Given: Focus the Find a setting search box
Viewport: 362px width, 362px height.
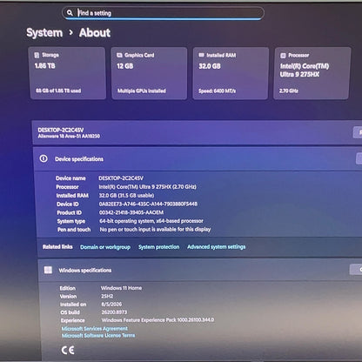Looking at the screenshot, I should point(163,13).
